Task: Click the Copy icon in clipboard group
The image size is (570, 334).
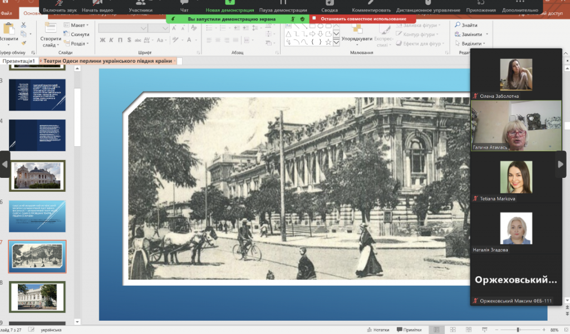Action: (23, 34)
